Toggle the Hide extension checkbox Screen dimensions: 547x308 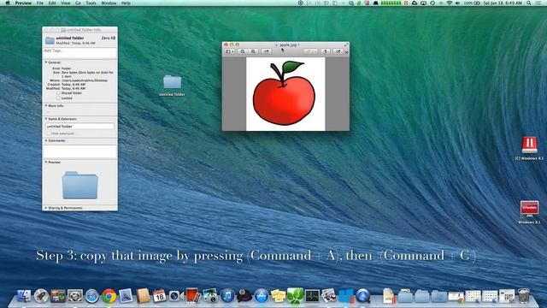point(49,133)
